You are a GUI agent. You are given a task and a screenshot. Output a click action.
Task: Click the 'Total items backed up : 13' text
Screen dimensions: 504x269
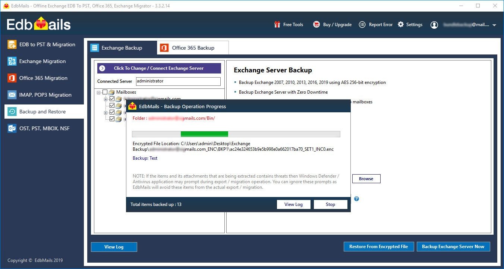[156, 204]
